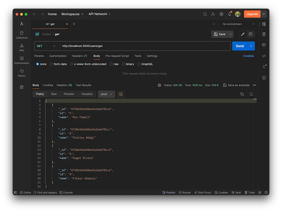282x212 pixels.
Task: Open the code snippet panel icon
Action: (x=264, y=56)
